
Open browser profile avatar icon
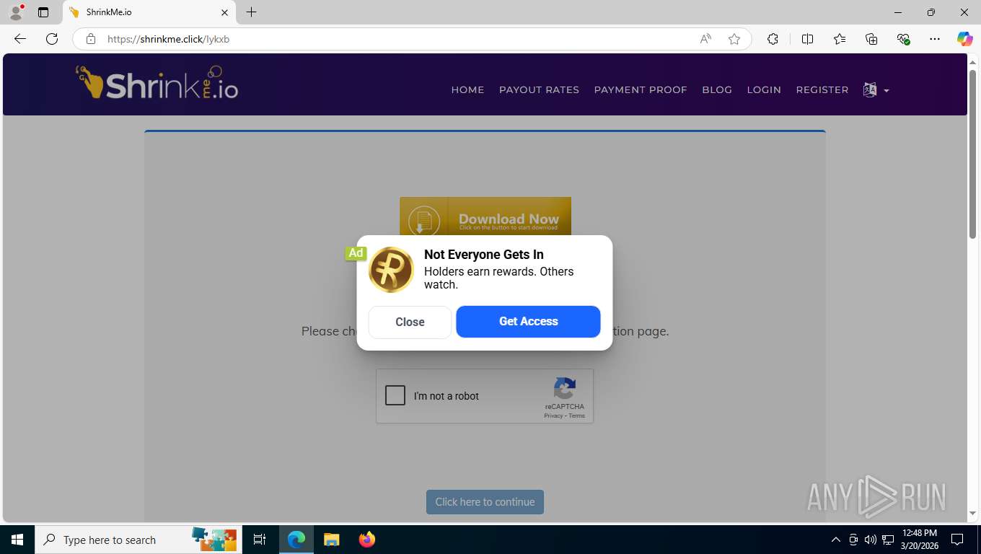[16, 12]
